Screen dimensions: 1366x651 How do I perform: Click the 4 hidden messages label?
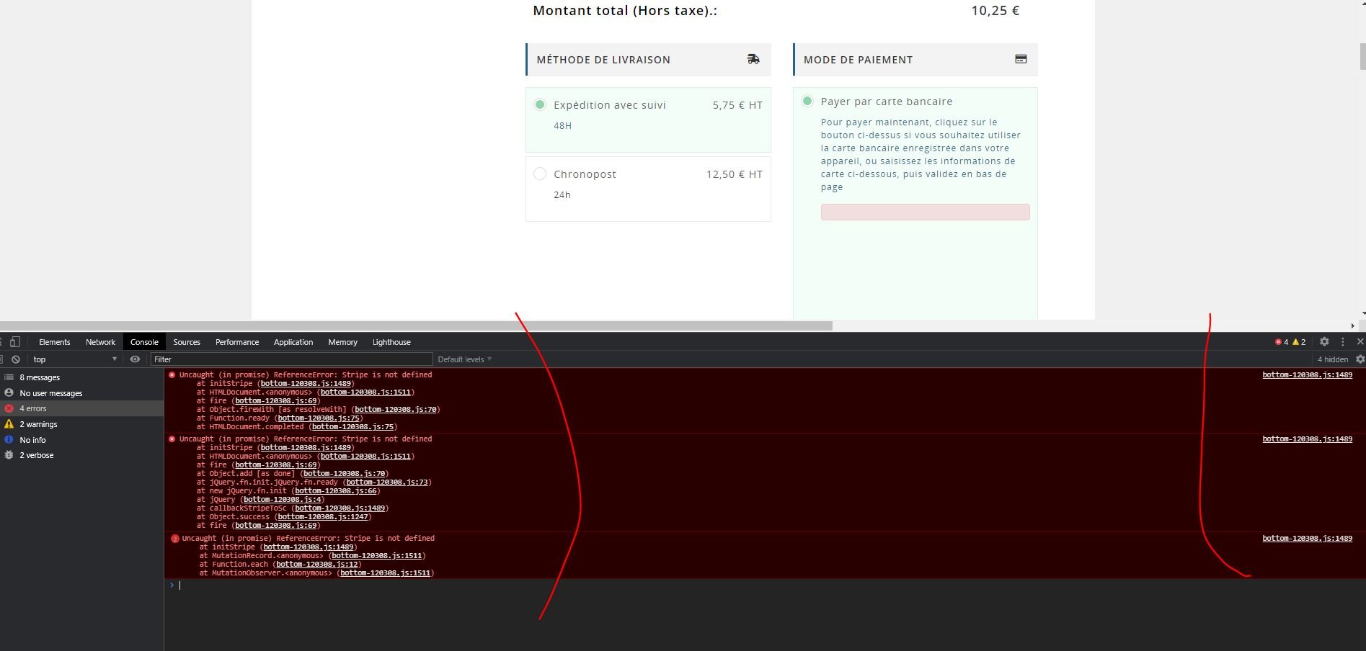(x=1332, y=359)
